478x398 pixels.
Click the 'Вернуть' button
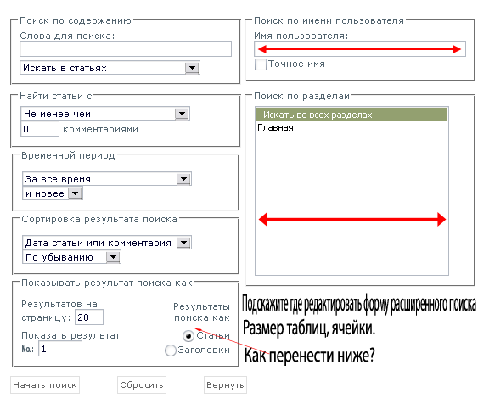tap(225, 385)
